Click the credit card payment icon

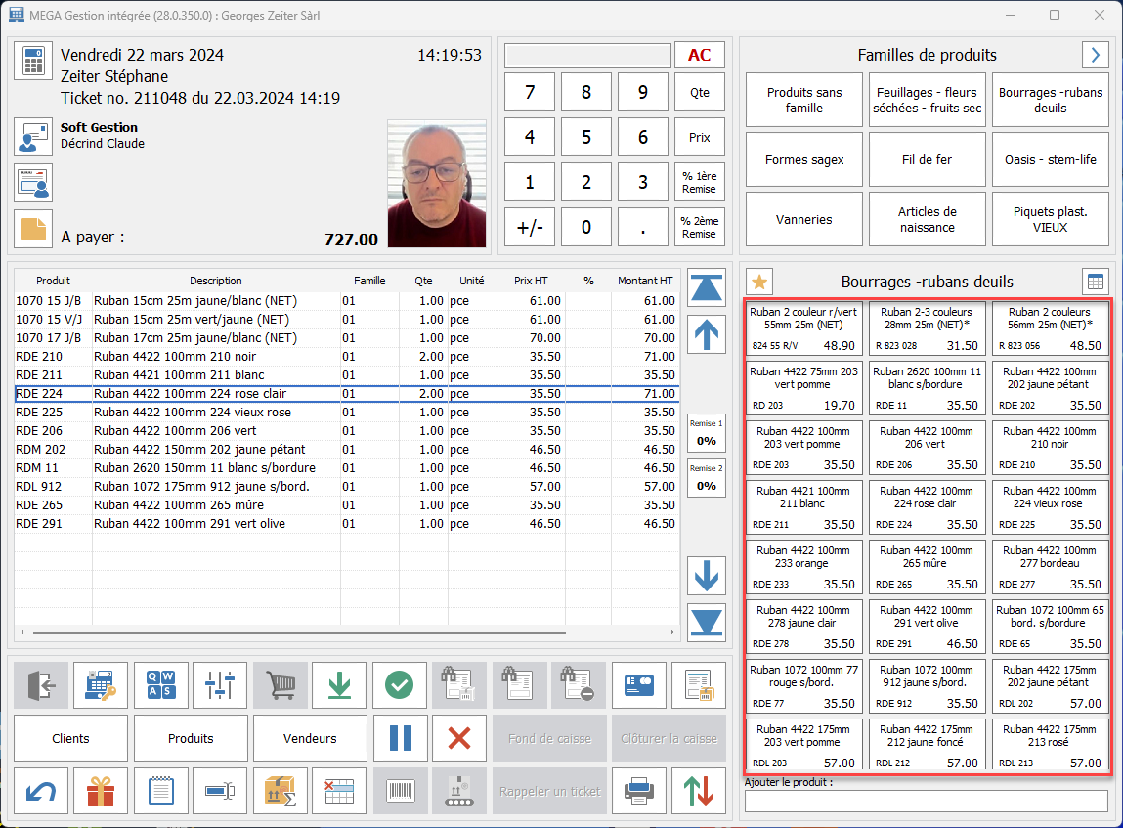click(638, 685)
